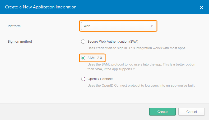Click the Create button
Screen dimensions: 209x120
(162, 112)
